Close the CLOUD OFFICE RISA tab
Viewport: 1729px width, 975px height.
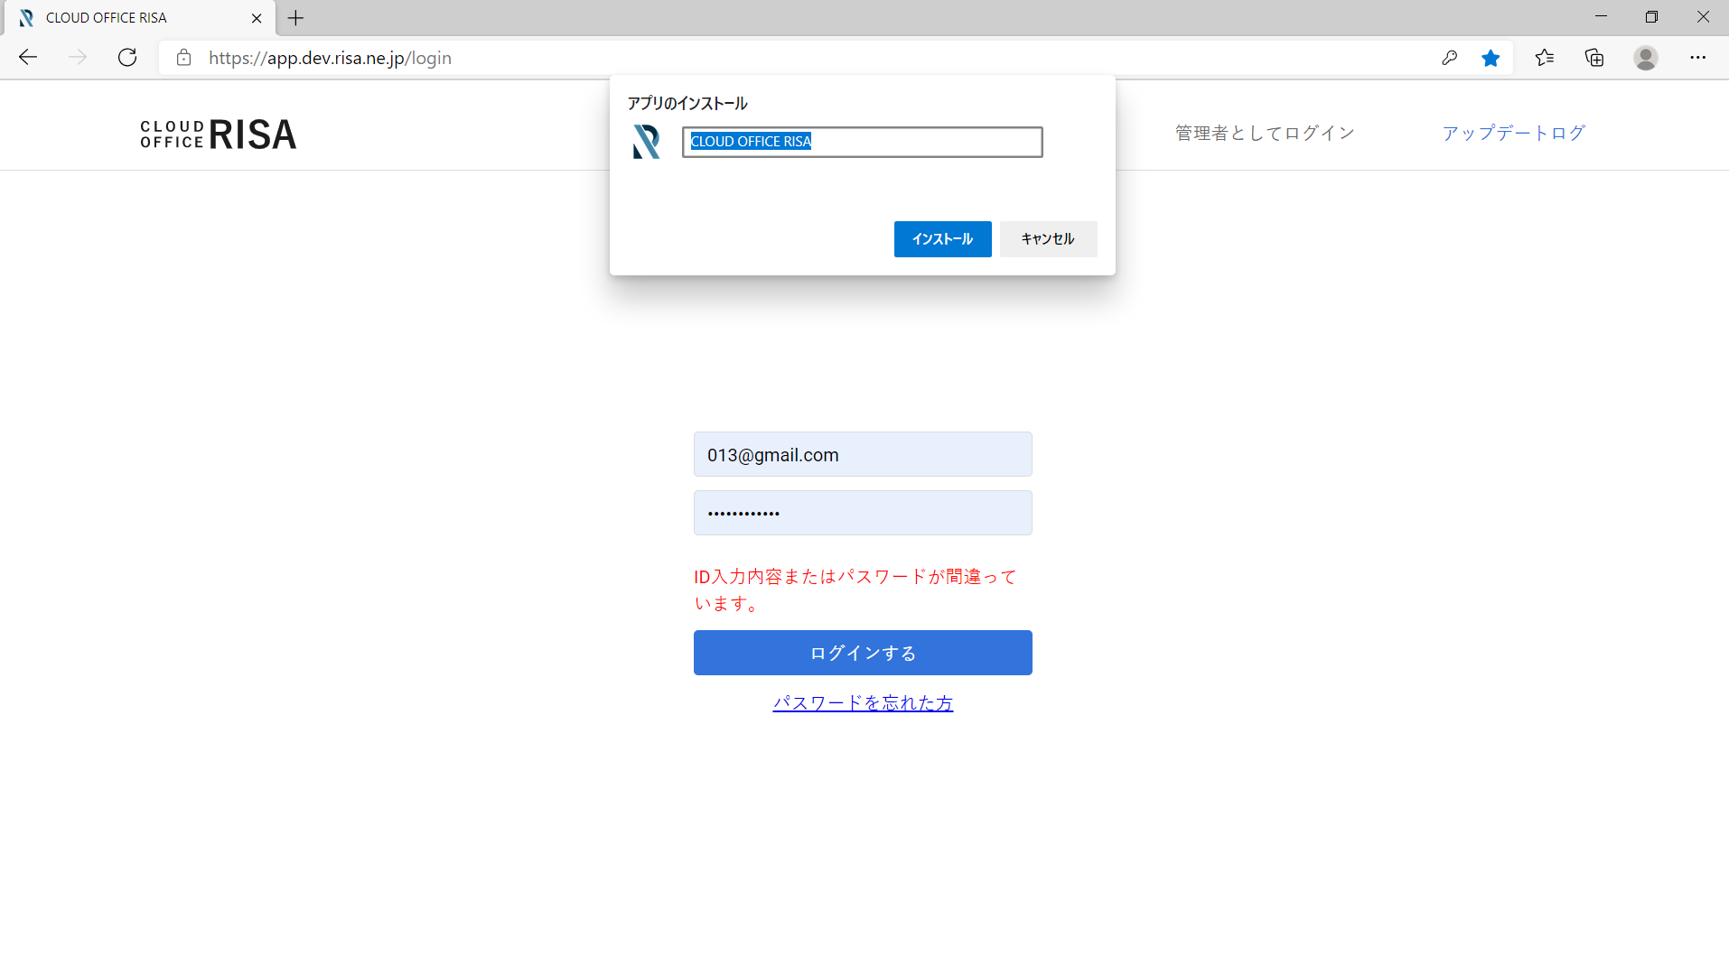tap(257, 18)
